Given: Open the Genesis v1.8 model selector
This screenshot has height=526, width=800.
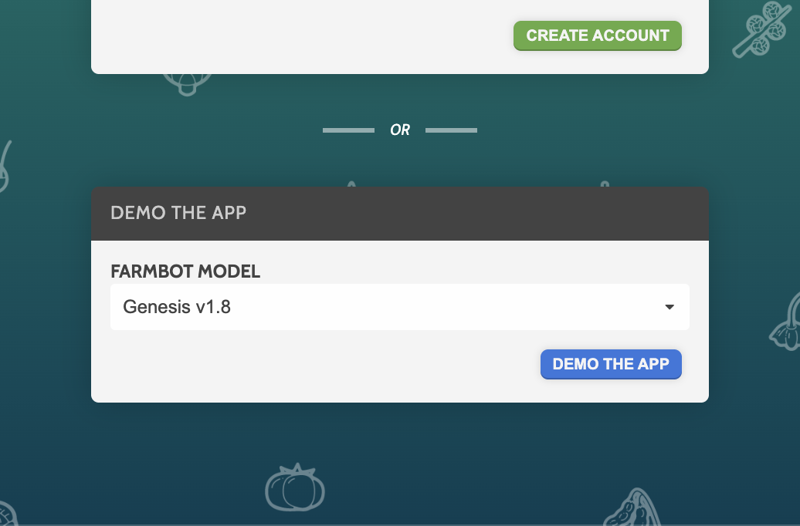Looking at the screenshot, I should (x=386, y=307).
